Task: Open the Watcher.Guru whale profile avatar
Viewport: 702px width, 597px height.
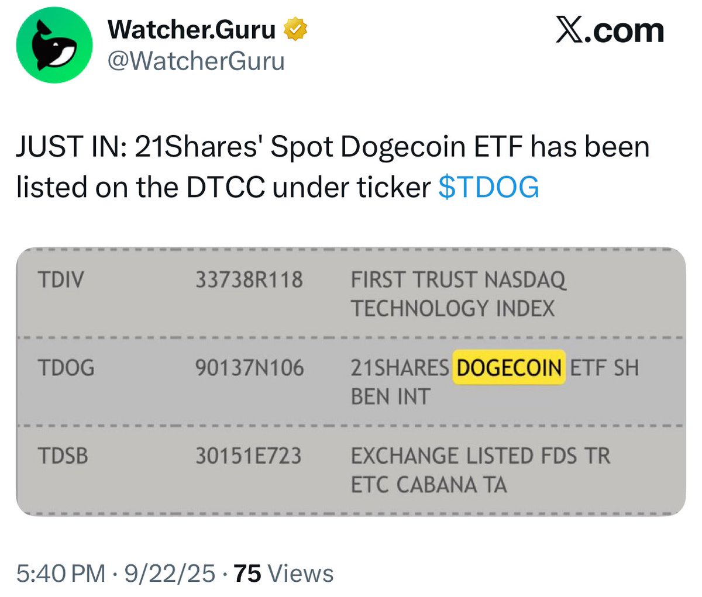Action: point(54,46)
